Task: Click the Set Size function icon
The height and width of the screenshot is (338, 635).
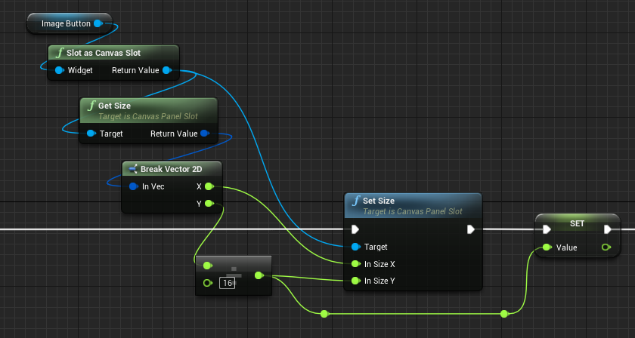Action: click(357, 201)
